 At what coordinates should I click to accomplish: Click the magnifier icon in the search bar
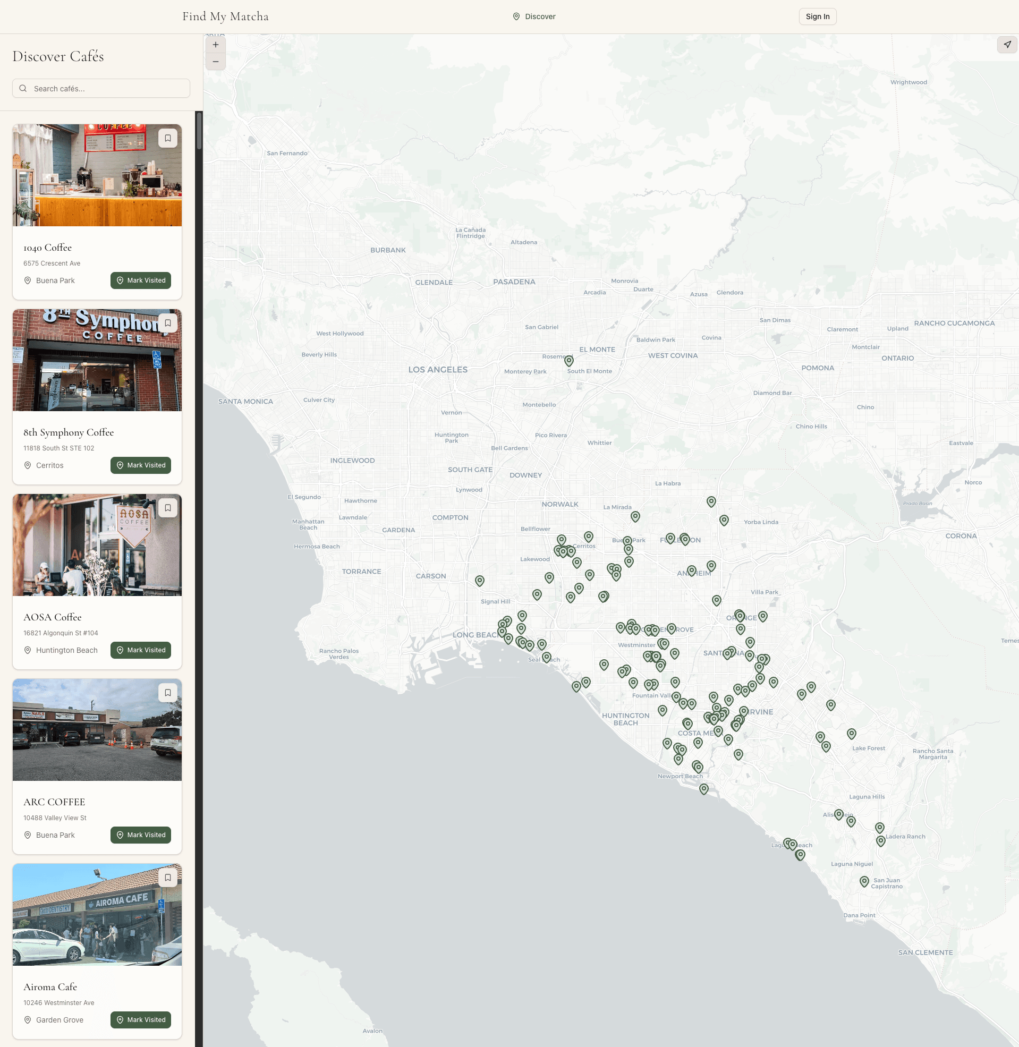23,88
